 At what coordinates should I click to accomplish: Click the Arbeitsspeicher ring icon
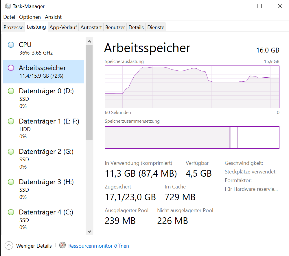tap(11, 68)
